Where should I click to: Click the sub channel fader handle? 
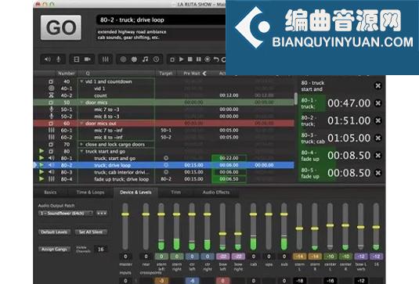pos(284,214)
